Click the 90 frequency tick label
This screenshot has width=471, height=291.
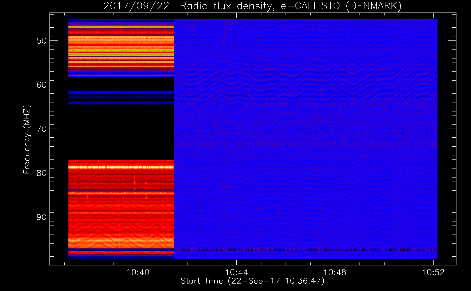pyautogui.click(x=42, y=217)
